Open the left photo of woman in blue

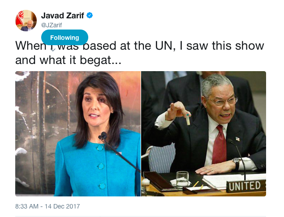(x=78, y=134)
